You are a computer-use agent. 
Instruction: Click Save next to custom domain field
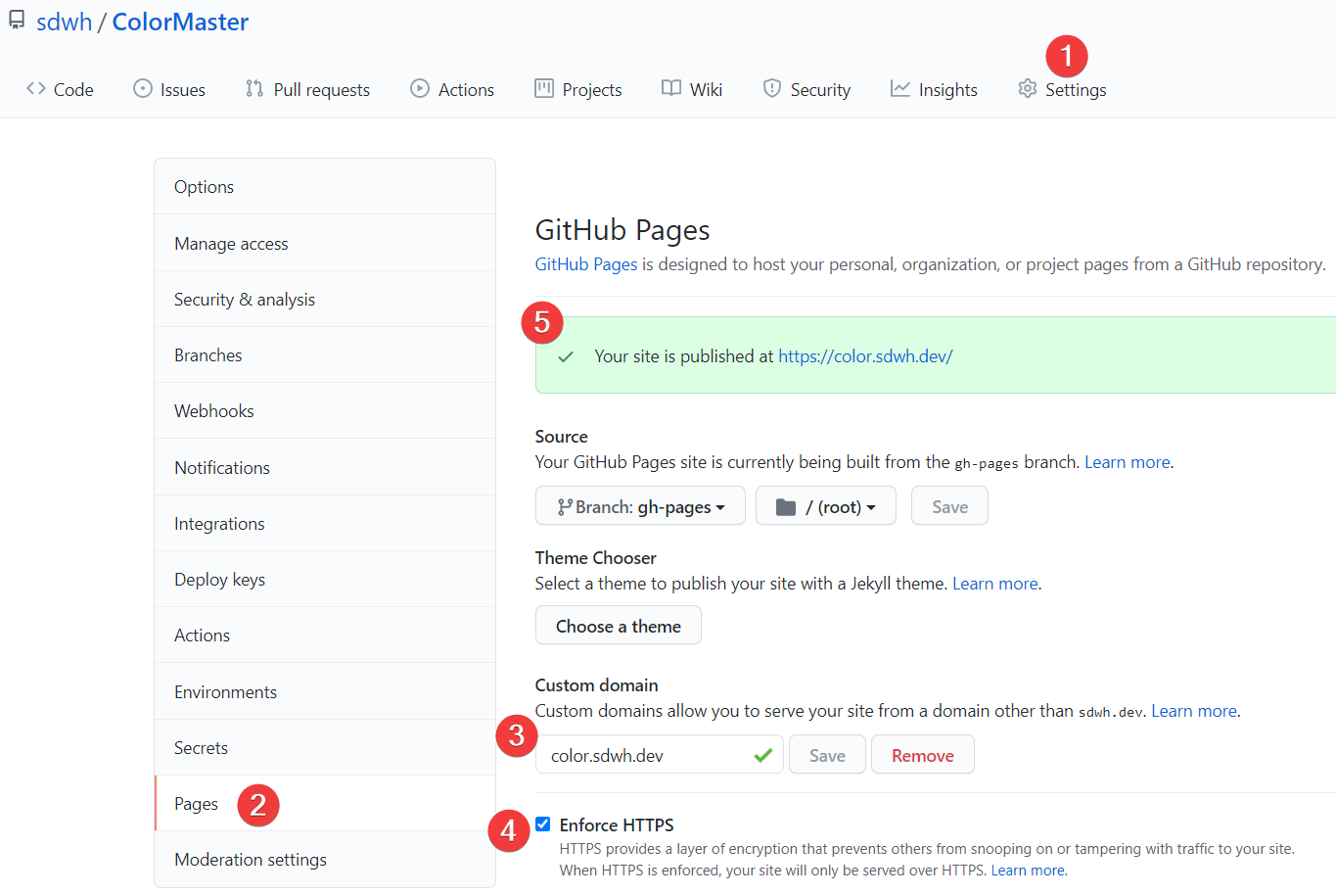point(827,755)
